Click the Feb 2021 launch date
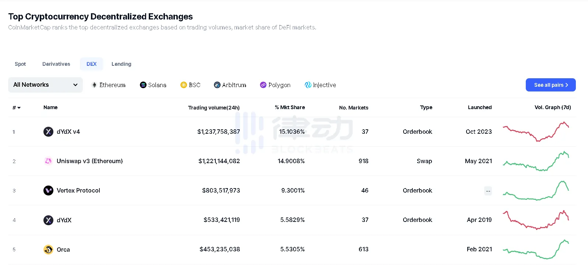 479,249
